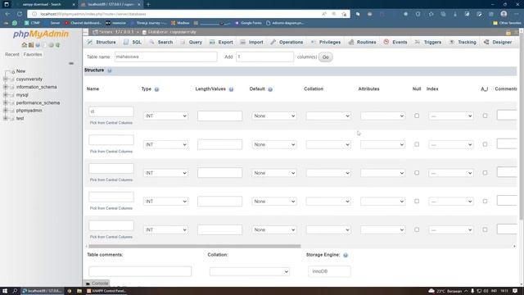
Task: Expand the information_schema database node
Action: click(x=6, y=87)
